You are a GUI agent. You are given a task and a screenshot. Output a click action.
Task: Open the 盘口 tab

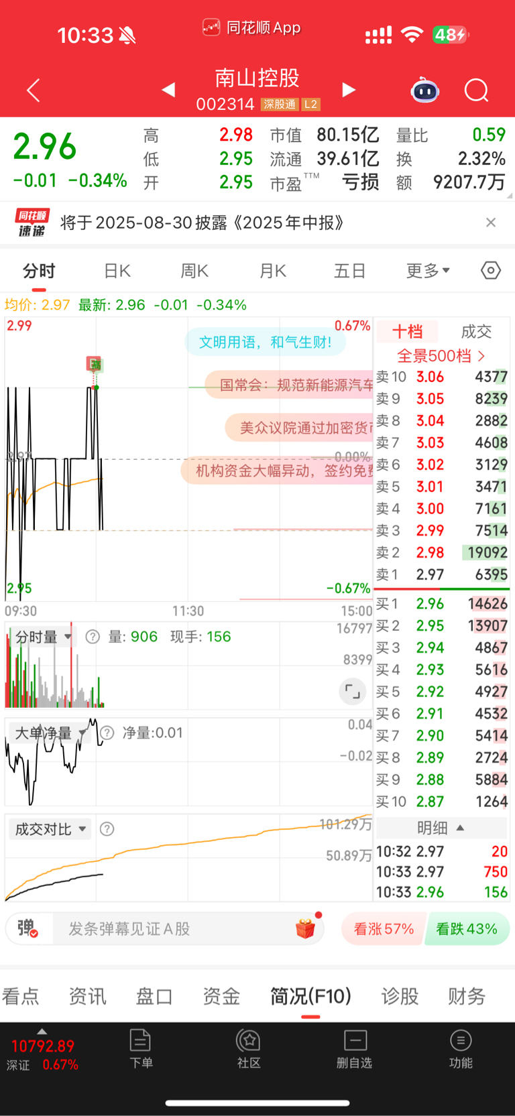pyautogui.click(x=154, y=996)
